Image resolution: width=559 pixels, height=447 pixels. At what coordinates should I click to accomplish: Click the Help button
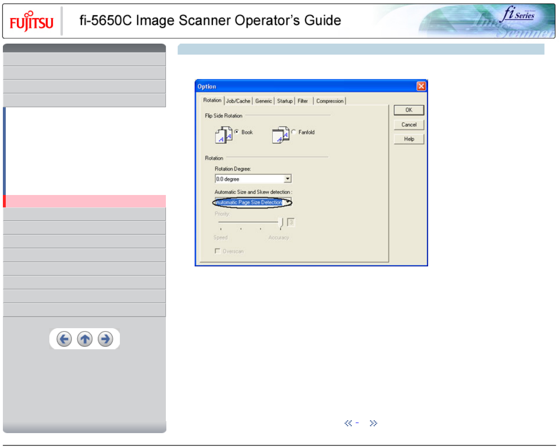click(409, 139)
